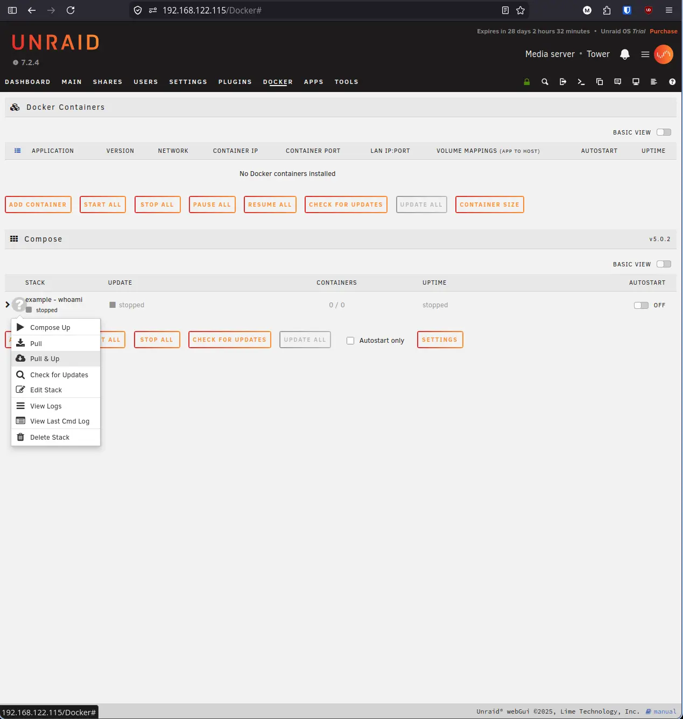This screenshot has width=683, height=719.
Task: Click the browser extensions puzzle icon
Action: click(x=607, y=10)
